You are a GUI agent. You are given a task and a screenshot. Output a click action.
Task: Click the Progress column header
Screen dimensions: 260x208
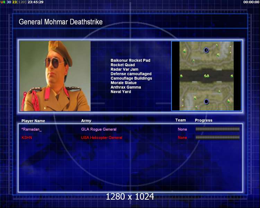(203, 120)
